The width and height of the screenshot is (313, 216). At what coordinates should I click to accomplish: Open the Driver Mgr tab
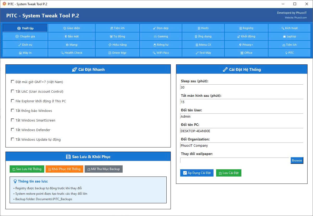pos(117,53)
